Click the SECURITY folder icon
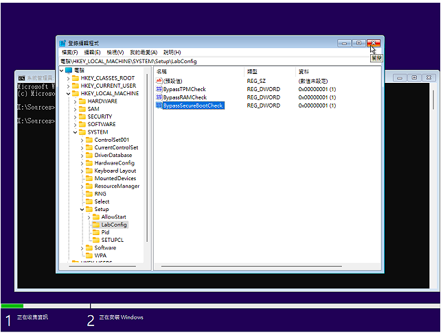The image size is (443, 333). pyautogui.click(x=82, y=116)
